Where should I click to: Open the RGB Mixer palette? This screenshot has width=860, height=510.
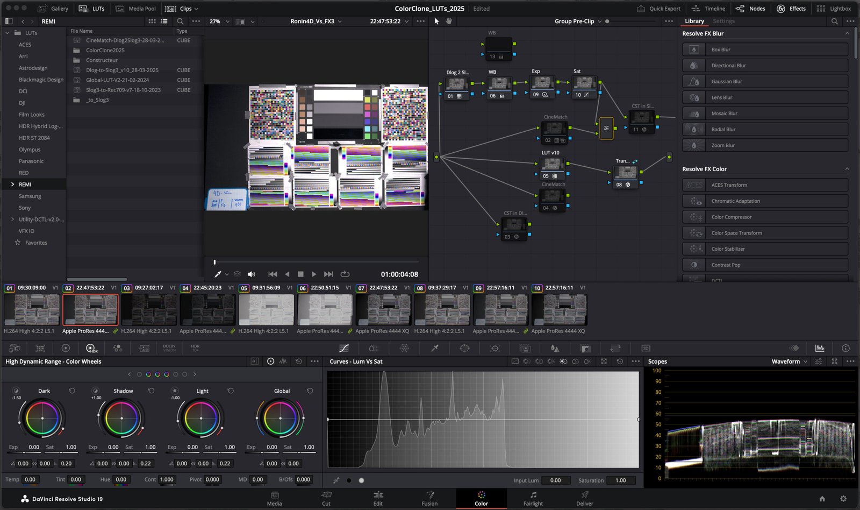117,348
